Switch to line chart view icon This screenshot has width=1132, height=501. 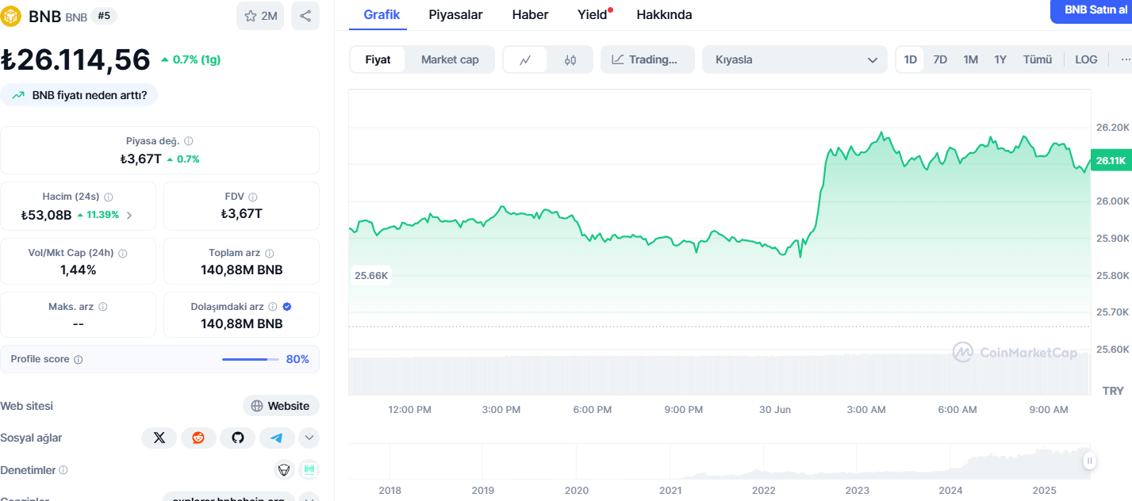click(525, 59)
